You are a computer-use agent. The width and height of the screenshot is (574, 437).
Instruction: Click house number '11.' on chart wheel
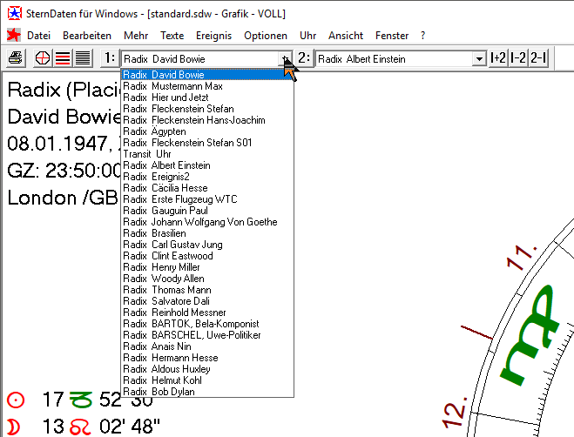pos(523,258)
